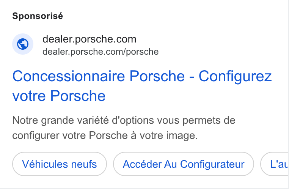Click the word Configurez in the headline
Viewport: 289px width, 189px height.
coord(235,76)
